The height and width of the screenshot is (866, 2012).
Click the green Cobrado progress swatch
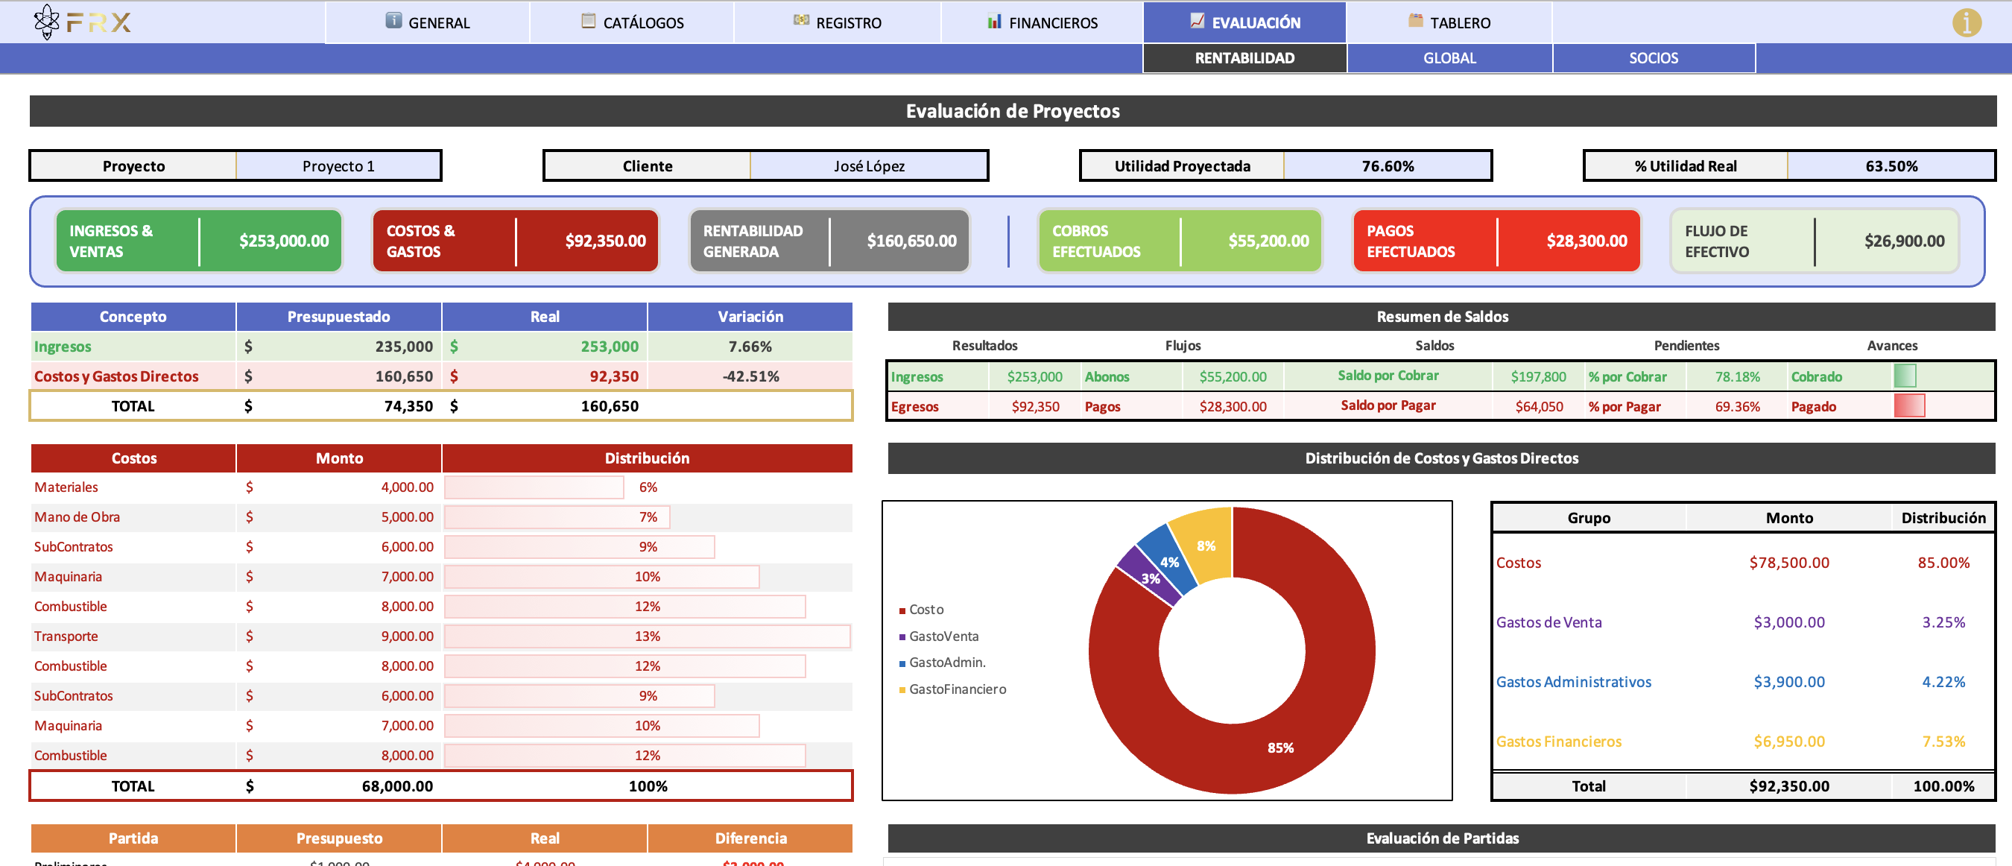coord(1904,376)
